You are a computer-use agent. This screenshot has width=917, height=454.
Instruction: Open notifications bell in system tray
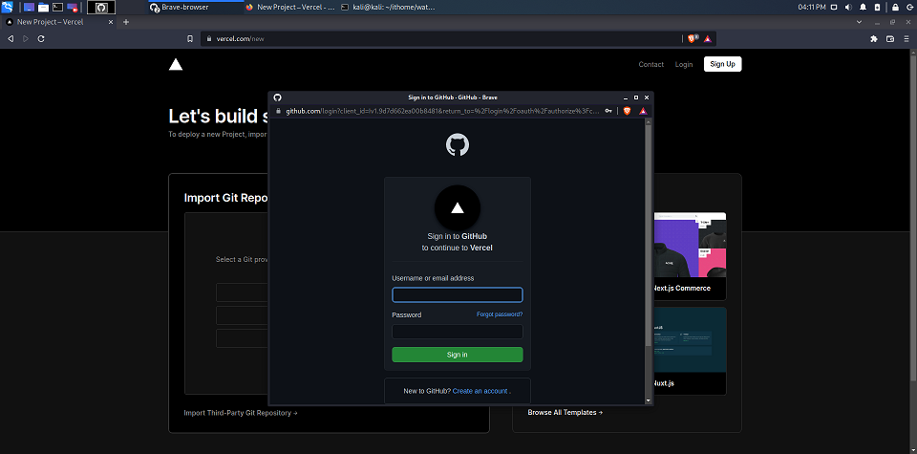864,7
